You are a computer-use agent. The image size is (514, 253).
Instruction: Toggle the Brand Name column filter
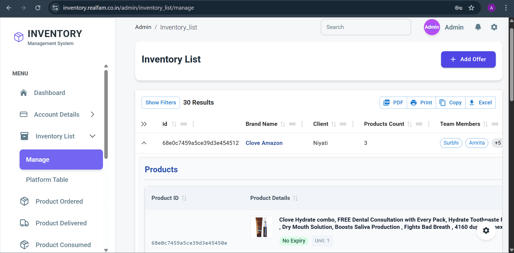point(292,124)
